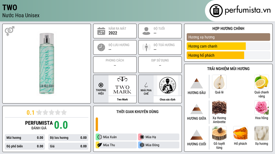Click the Hương cam chanh accord bar

[228, 46]
